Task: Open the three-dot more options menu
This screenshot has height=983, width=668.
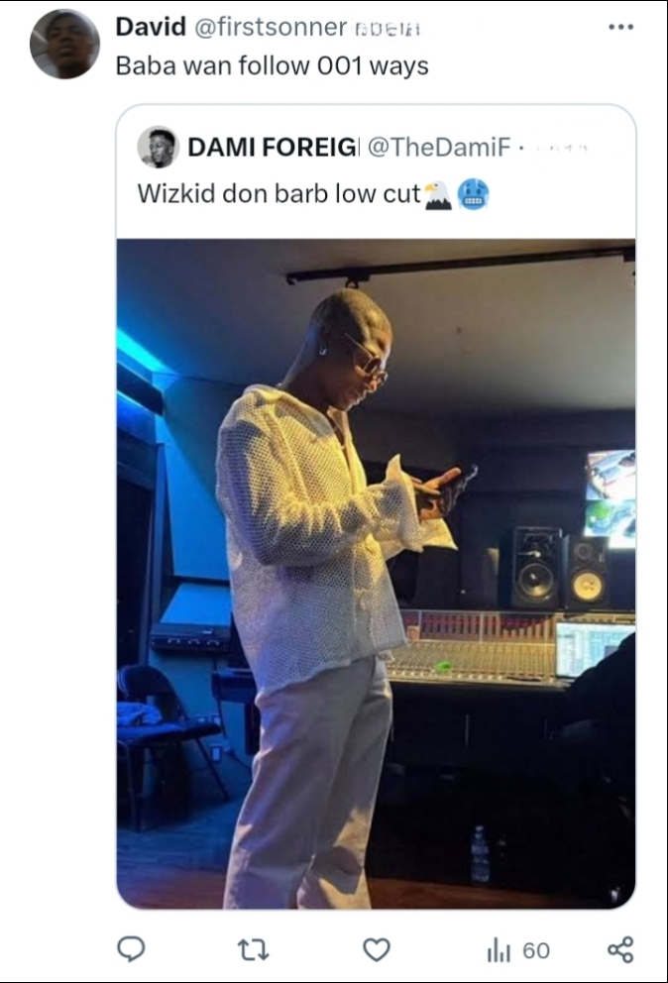Action: pyautogui.click(x=621, y=27)
